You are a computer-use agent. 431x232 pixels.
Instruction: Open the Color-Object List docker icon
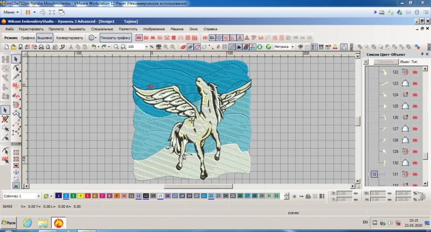(314, 47)
